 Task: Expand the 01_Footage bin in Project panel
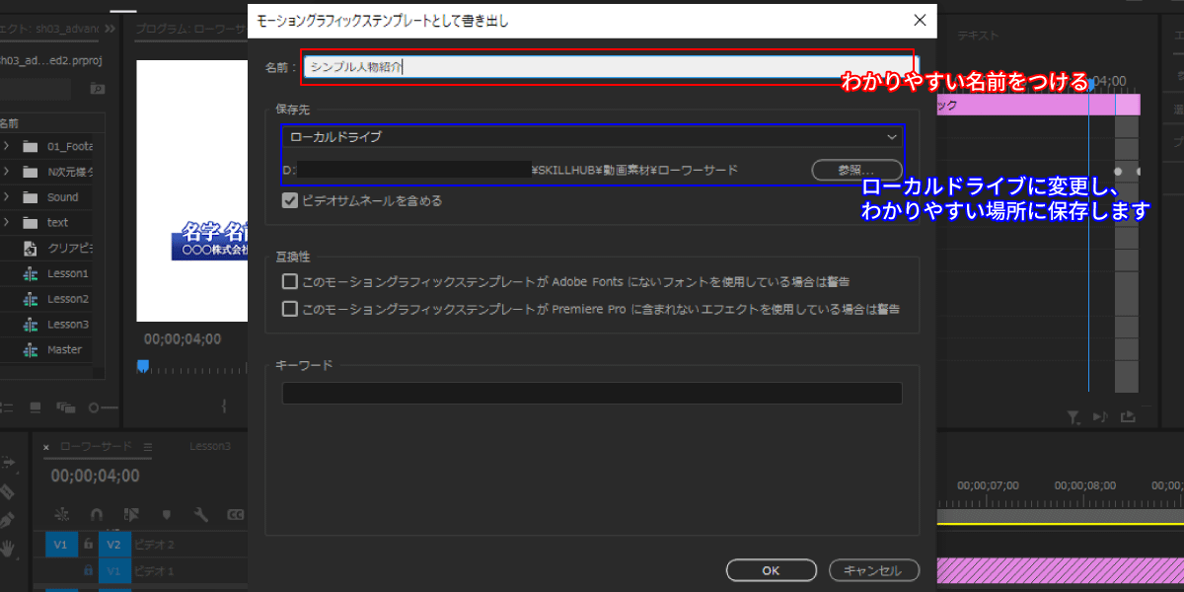[6, 146]
